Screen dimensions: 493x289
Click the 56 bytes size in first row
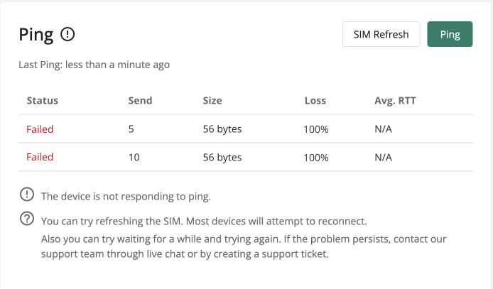(222, 129)
